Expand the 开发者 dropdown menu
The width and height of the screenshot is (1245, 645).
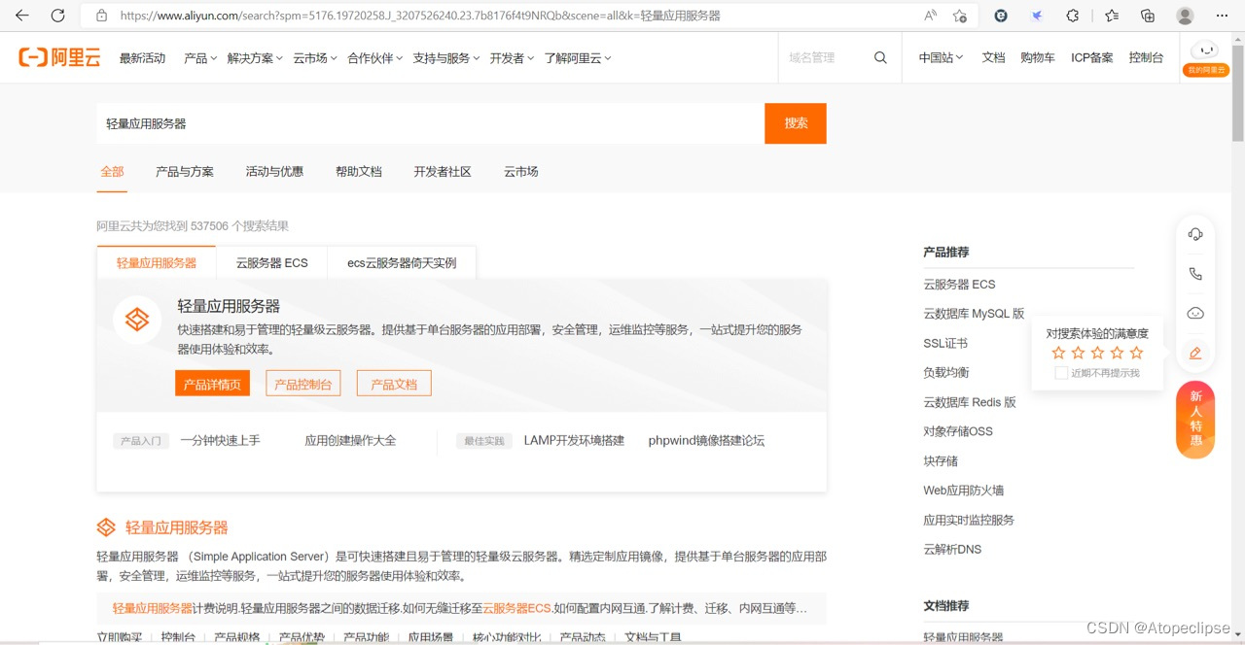512,58
